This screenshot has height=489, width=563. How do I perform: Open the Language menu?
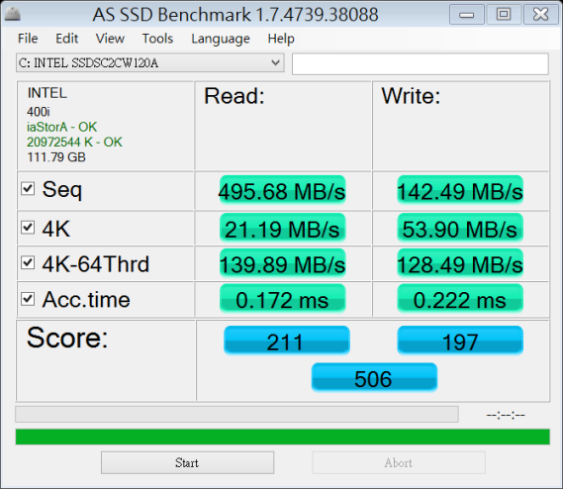pos(221,39)
